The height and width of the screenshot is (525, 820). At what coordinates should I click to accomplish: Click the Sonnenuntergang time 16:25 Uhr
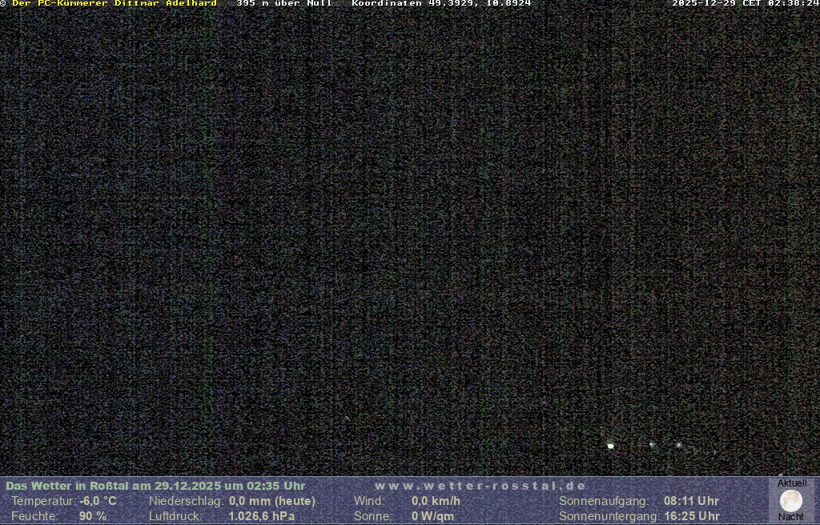691,516
